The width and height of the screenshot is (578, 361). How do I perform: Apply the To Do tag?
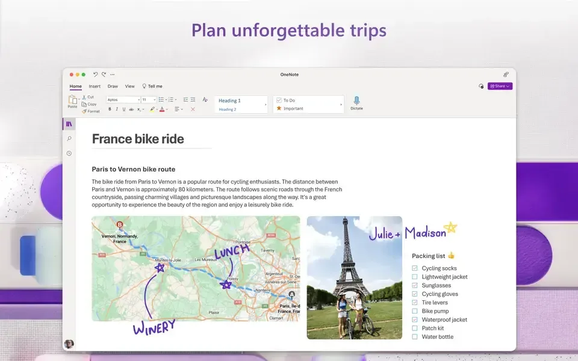285,100
